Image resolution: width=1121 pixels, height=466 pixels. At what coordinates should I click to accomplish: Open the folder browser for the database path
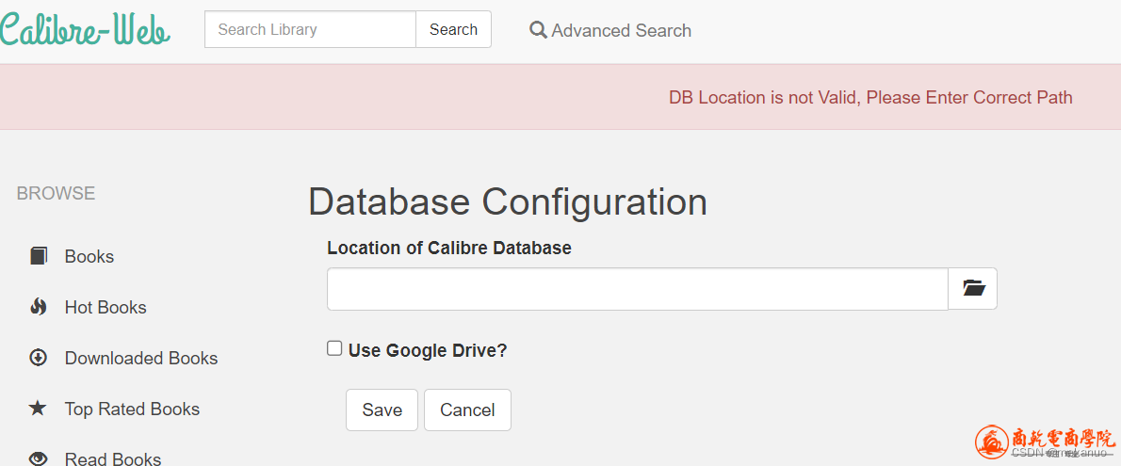click(973, 289)
